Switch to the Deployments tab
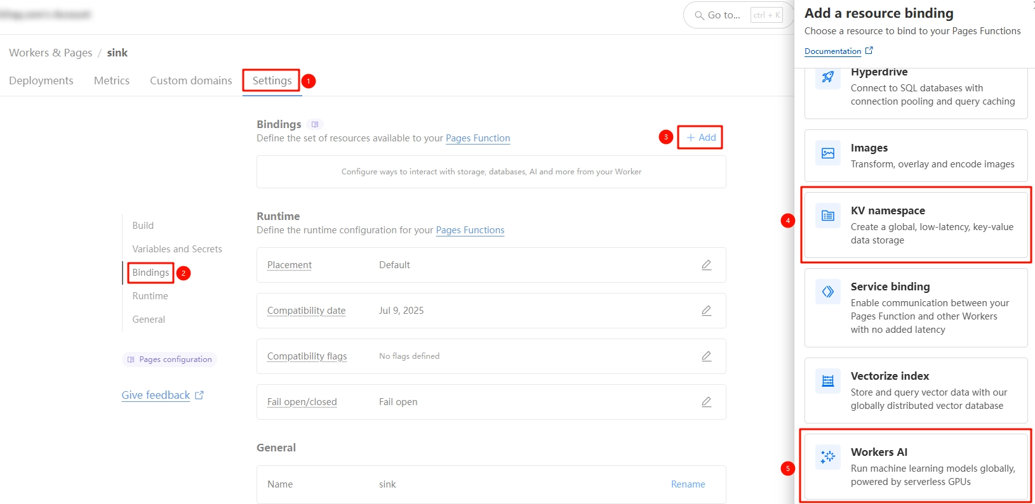Viewport: 1035px width, 504px height. tap(41, 81)
